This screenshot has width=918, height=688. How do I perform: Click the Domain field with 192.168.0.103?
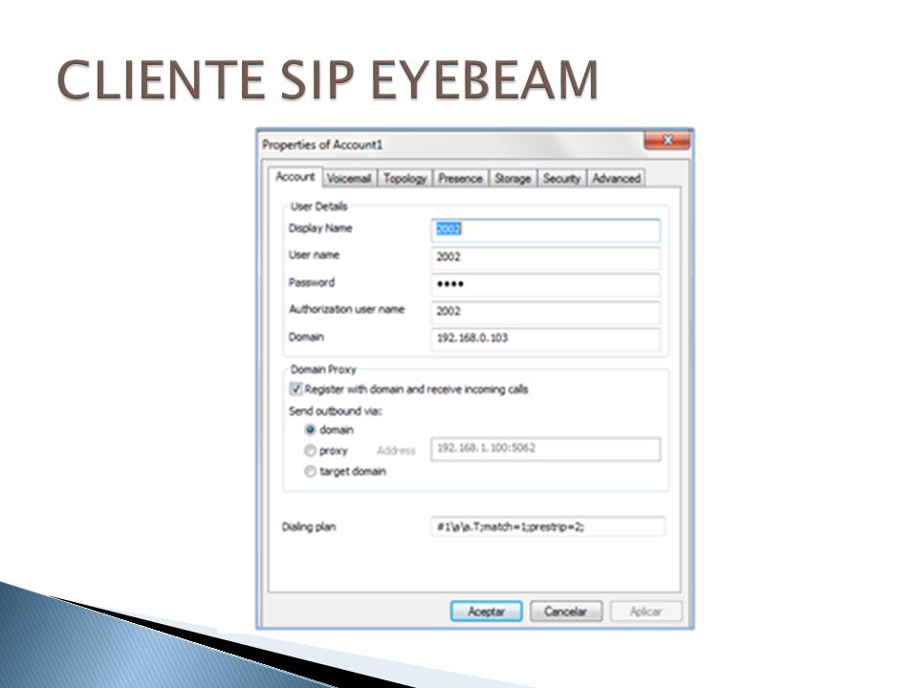[546, 338]
